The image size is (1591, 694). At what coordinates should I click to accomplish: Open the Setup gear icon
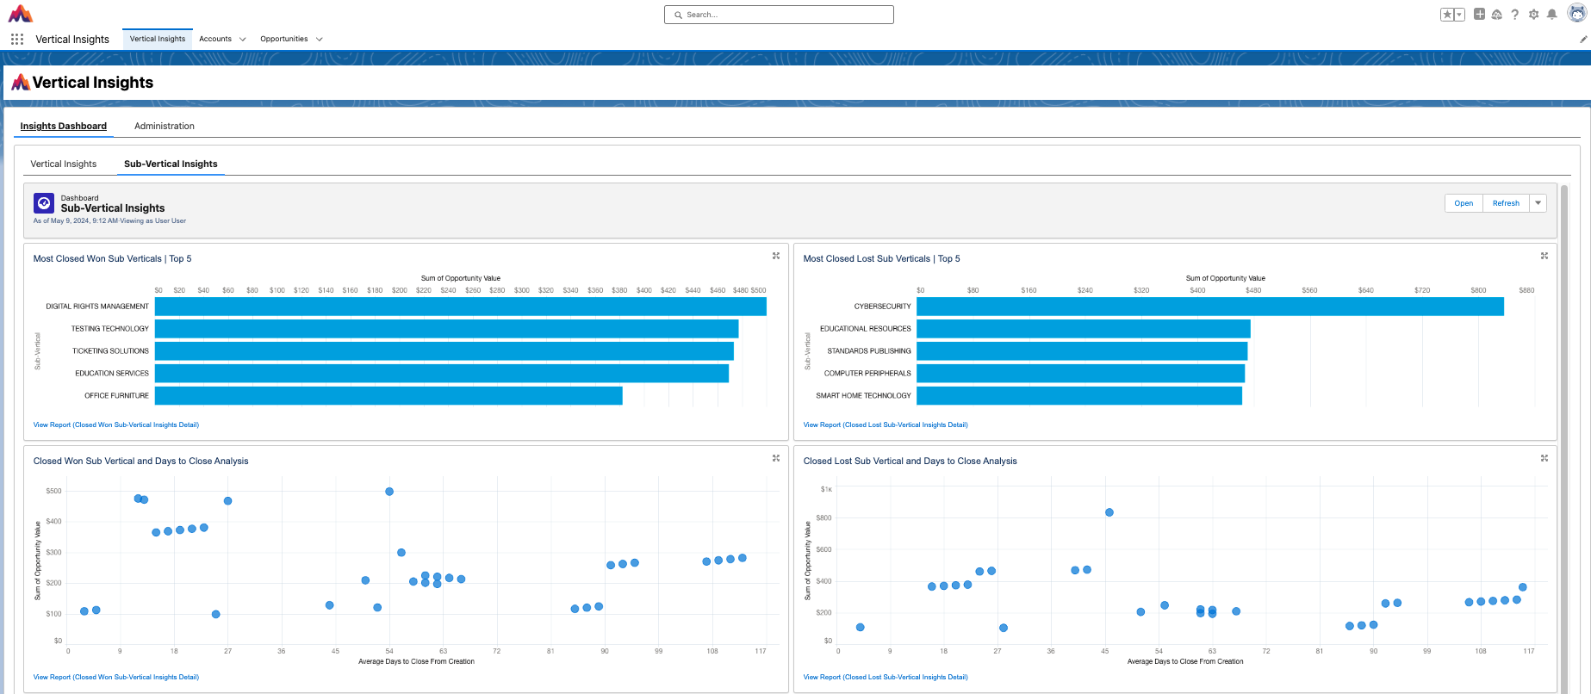(1533, 15)
